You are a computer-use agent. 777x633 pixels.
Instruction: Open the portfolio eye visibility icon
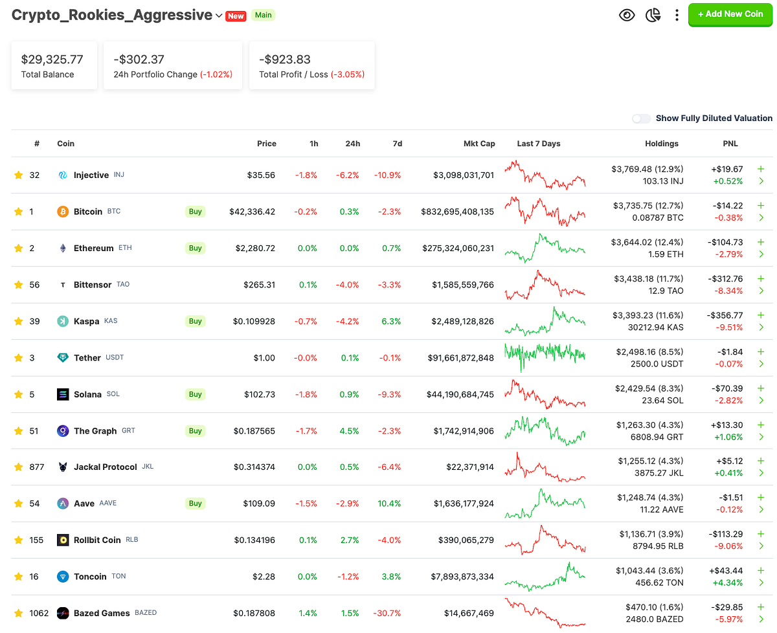click(626, 14)
